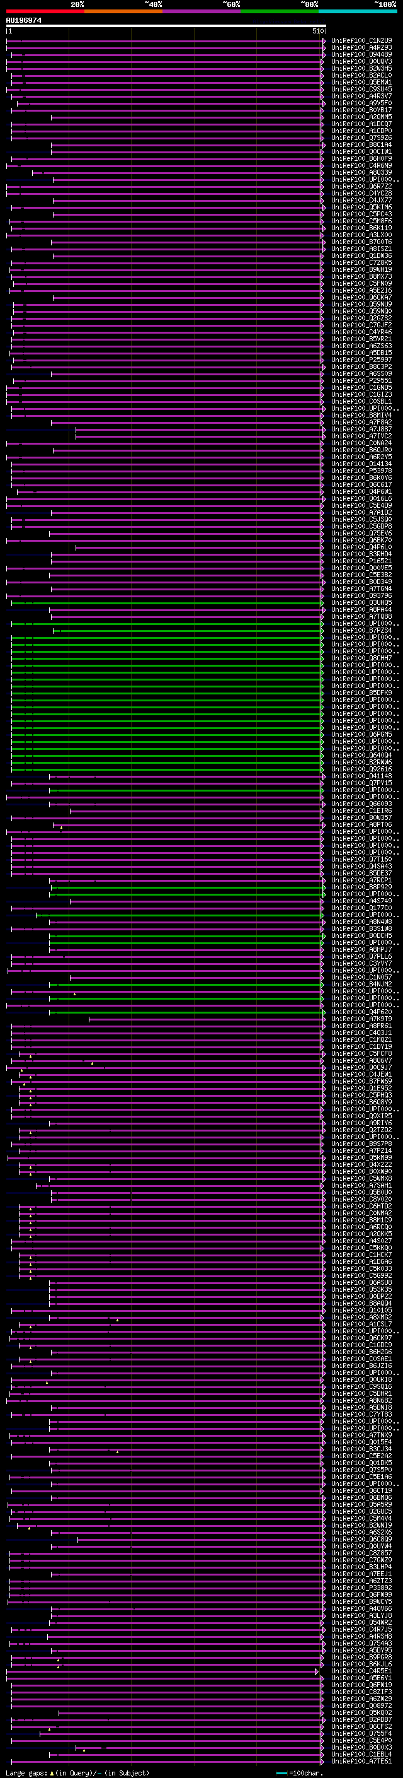403x1778 pixels.
Task: Open hit UniRef100_B2W3H5
Action: point(361,68)
